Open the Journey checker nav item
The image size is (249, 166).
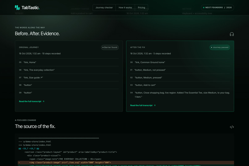[x=104, y=7]
